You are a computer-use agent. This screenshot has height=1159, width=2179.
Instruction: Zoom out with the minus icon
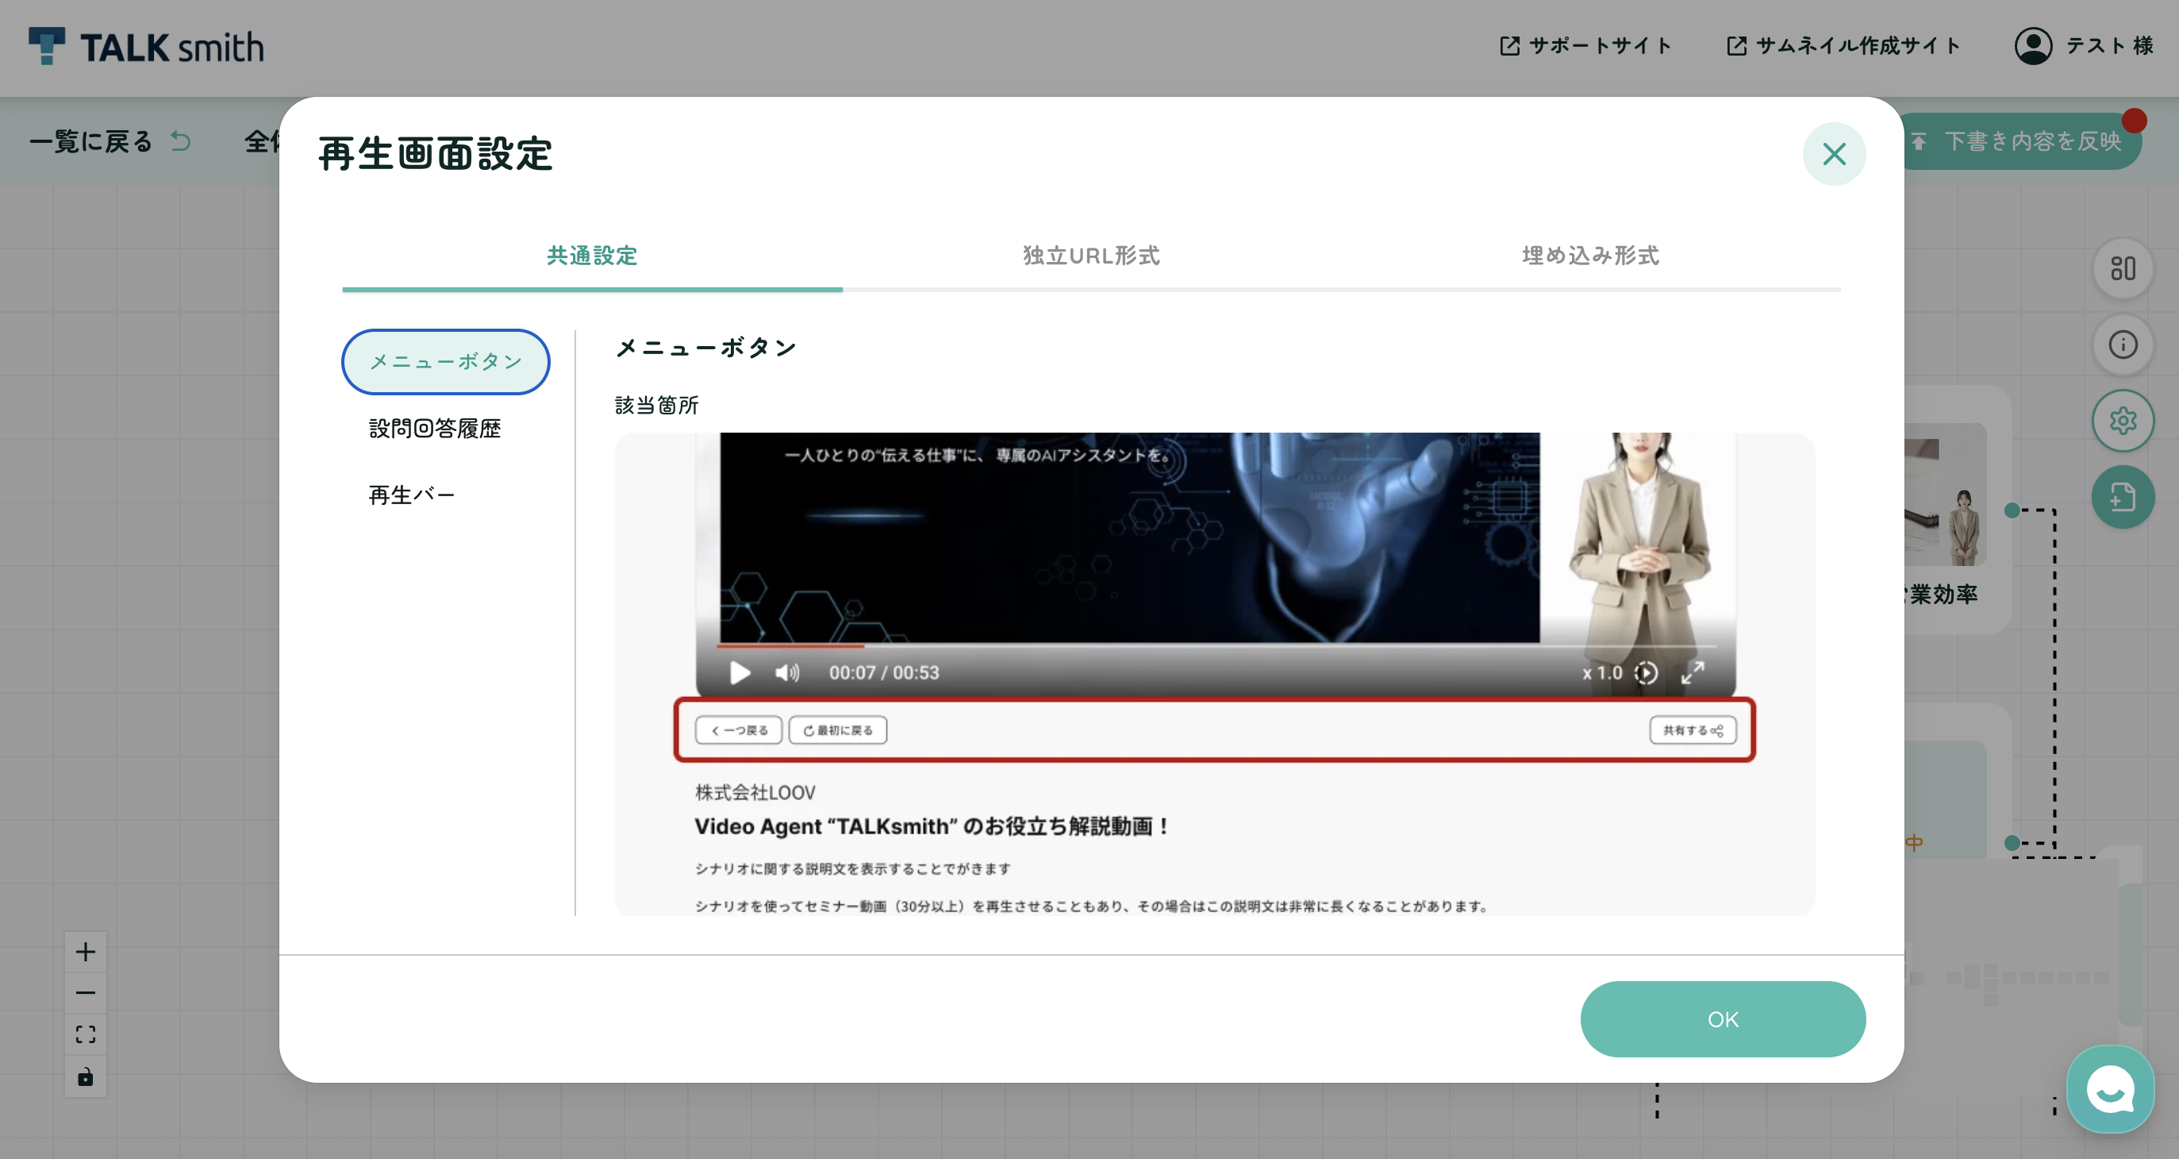click(x=86, y=993)
